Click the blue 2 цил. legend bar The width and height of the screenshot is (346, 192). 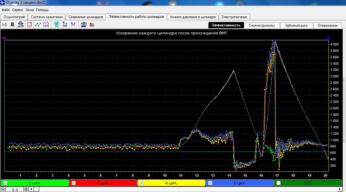pos(240,183)
